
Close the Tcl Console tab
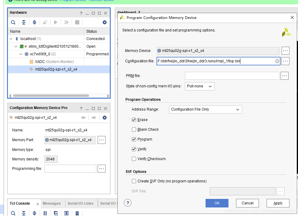[x=38, y=204]
